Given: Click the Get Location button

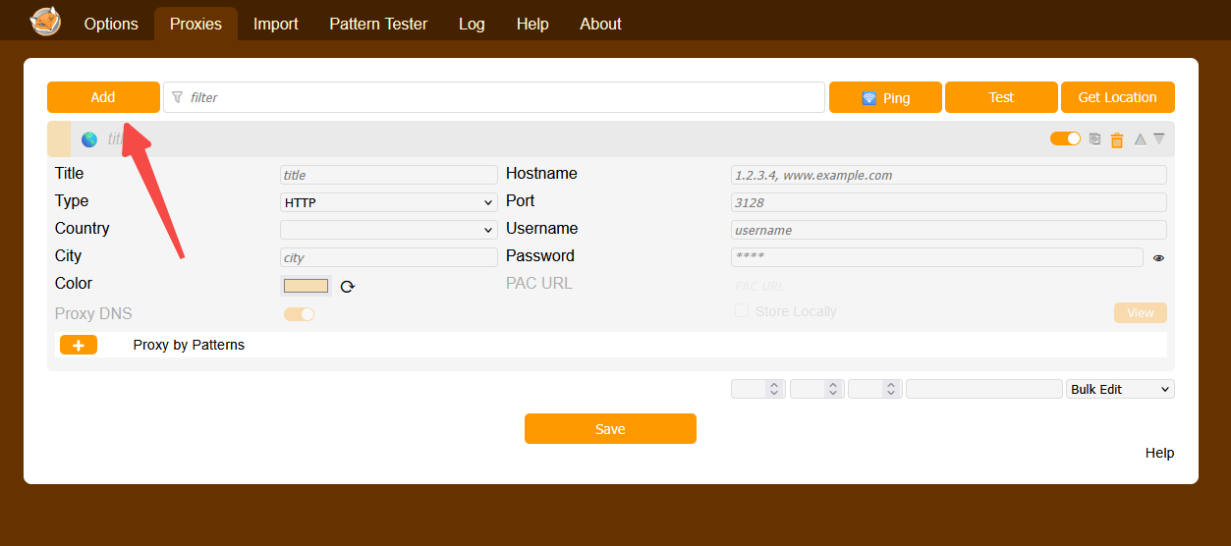Looking at the screenshot, I should point(1117,97).
